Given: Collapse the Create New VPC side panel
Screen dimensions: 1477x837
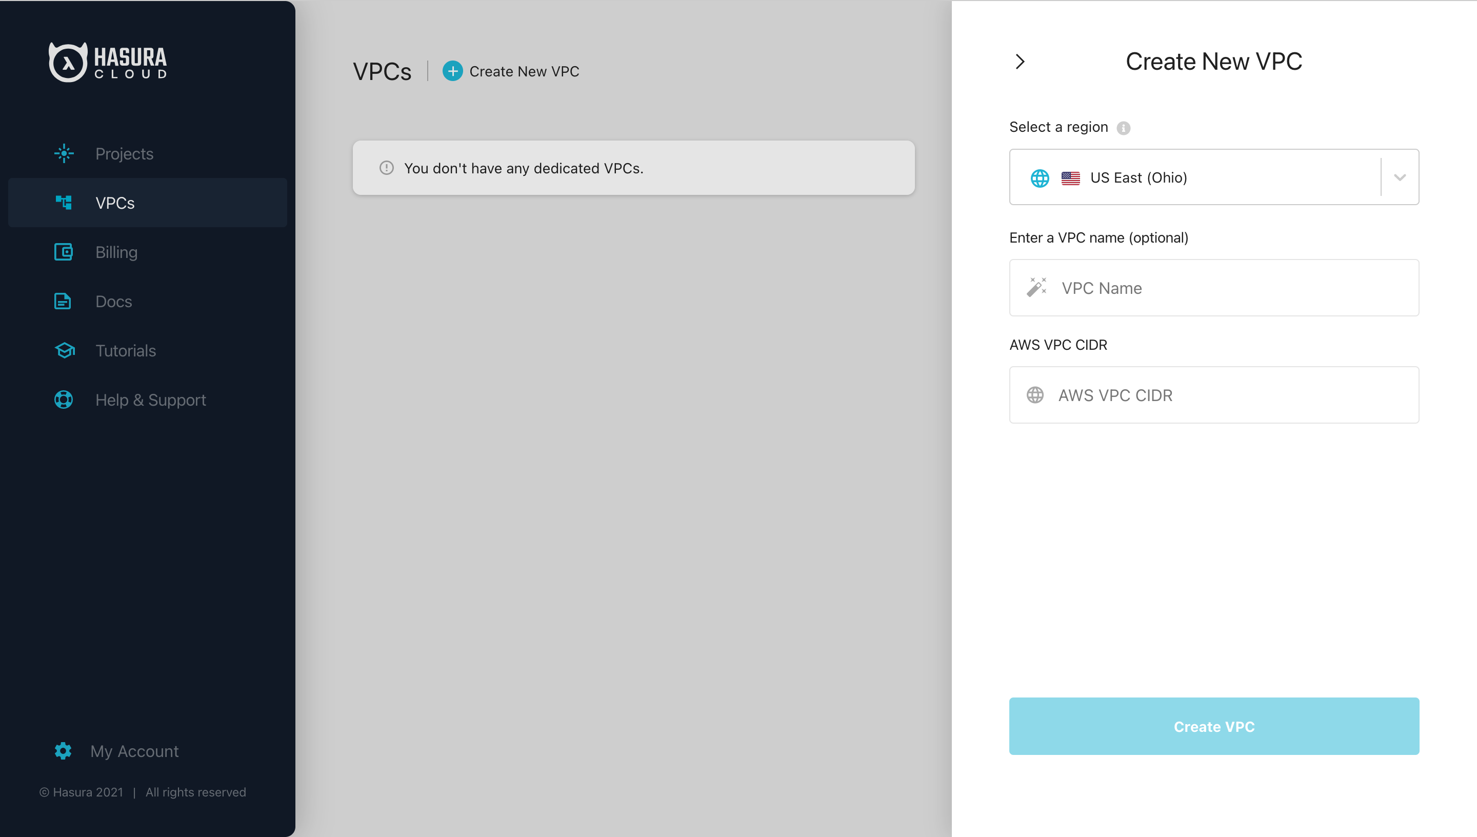Looking at the screenshot, I should pyautogui.click(x=1020, y=62).
